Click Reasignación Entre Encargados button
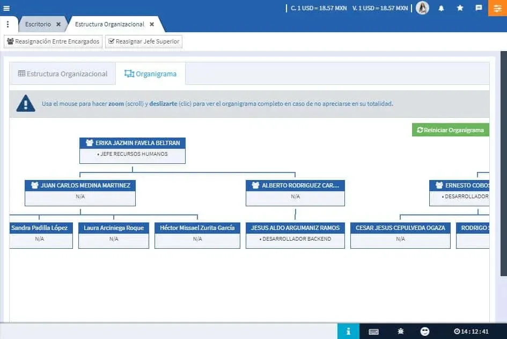 pyautogui.click(x=53, y=41)
